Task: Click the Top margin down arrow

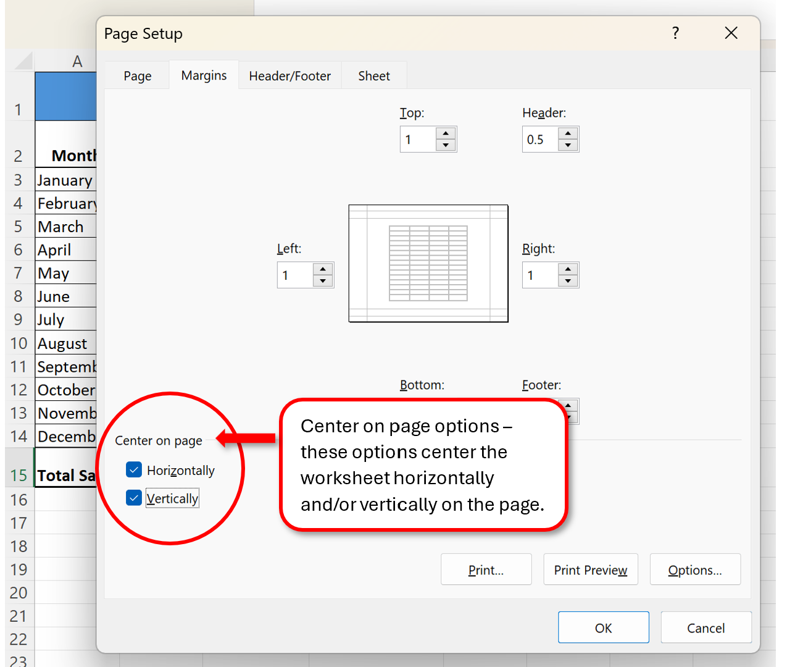Action: point(446,145)
